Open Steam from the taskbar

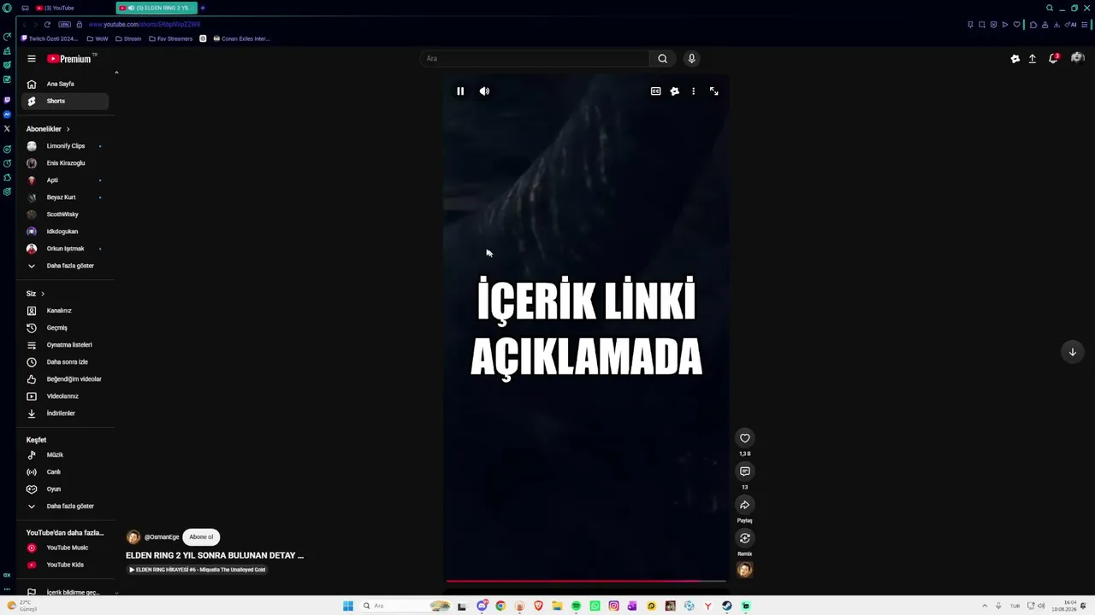(x=726, y=606)
